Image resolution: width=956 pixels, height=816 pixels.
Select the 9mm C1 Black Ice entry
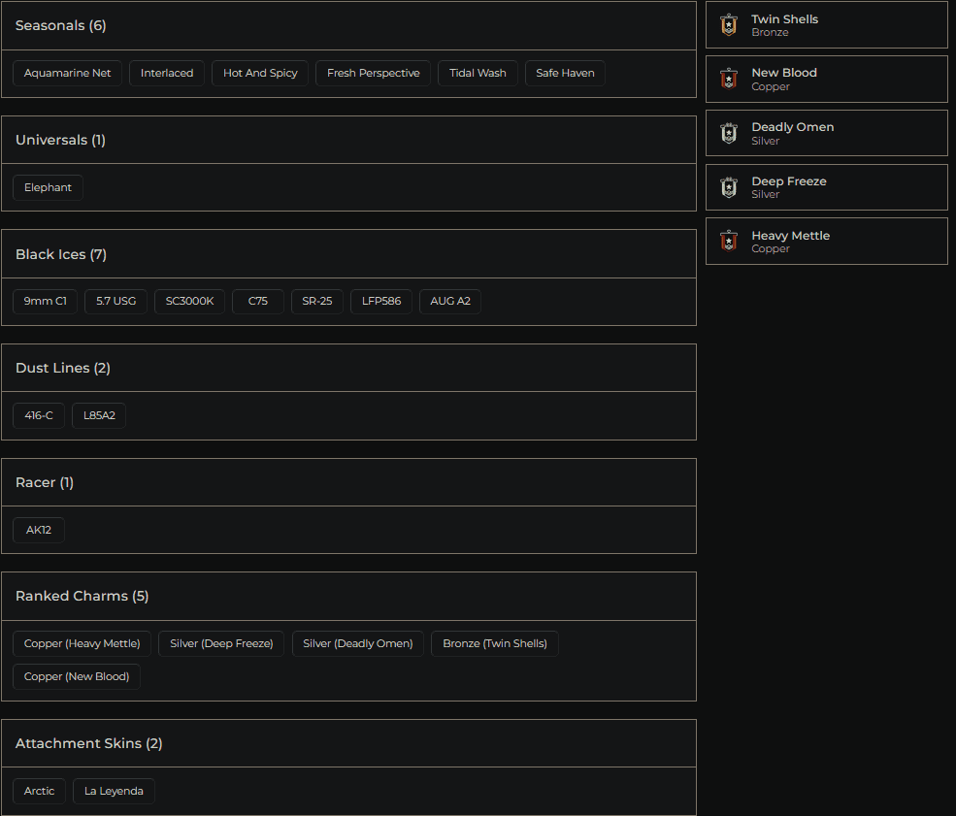click(45, 301)
